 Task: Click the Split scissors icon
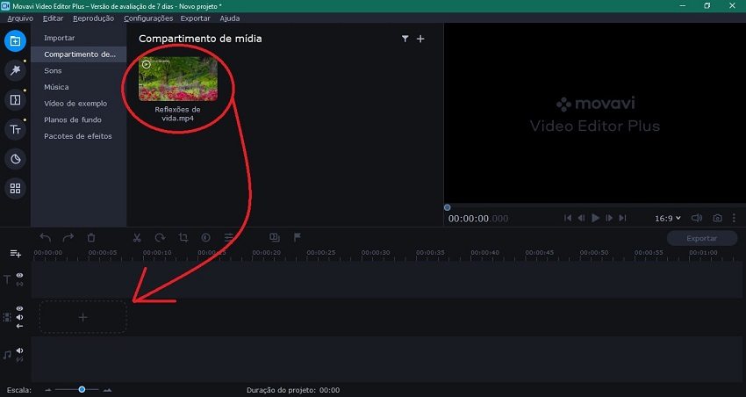coord(137,237)
